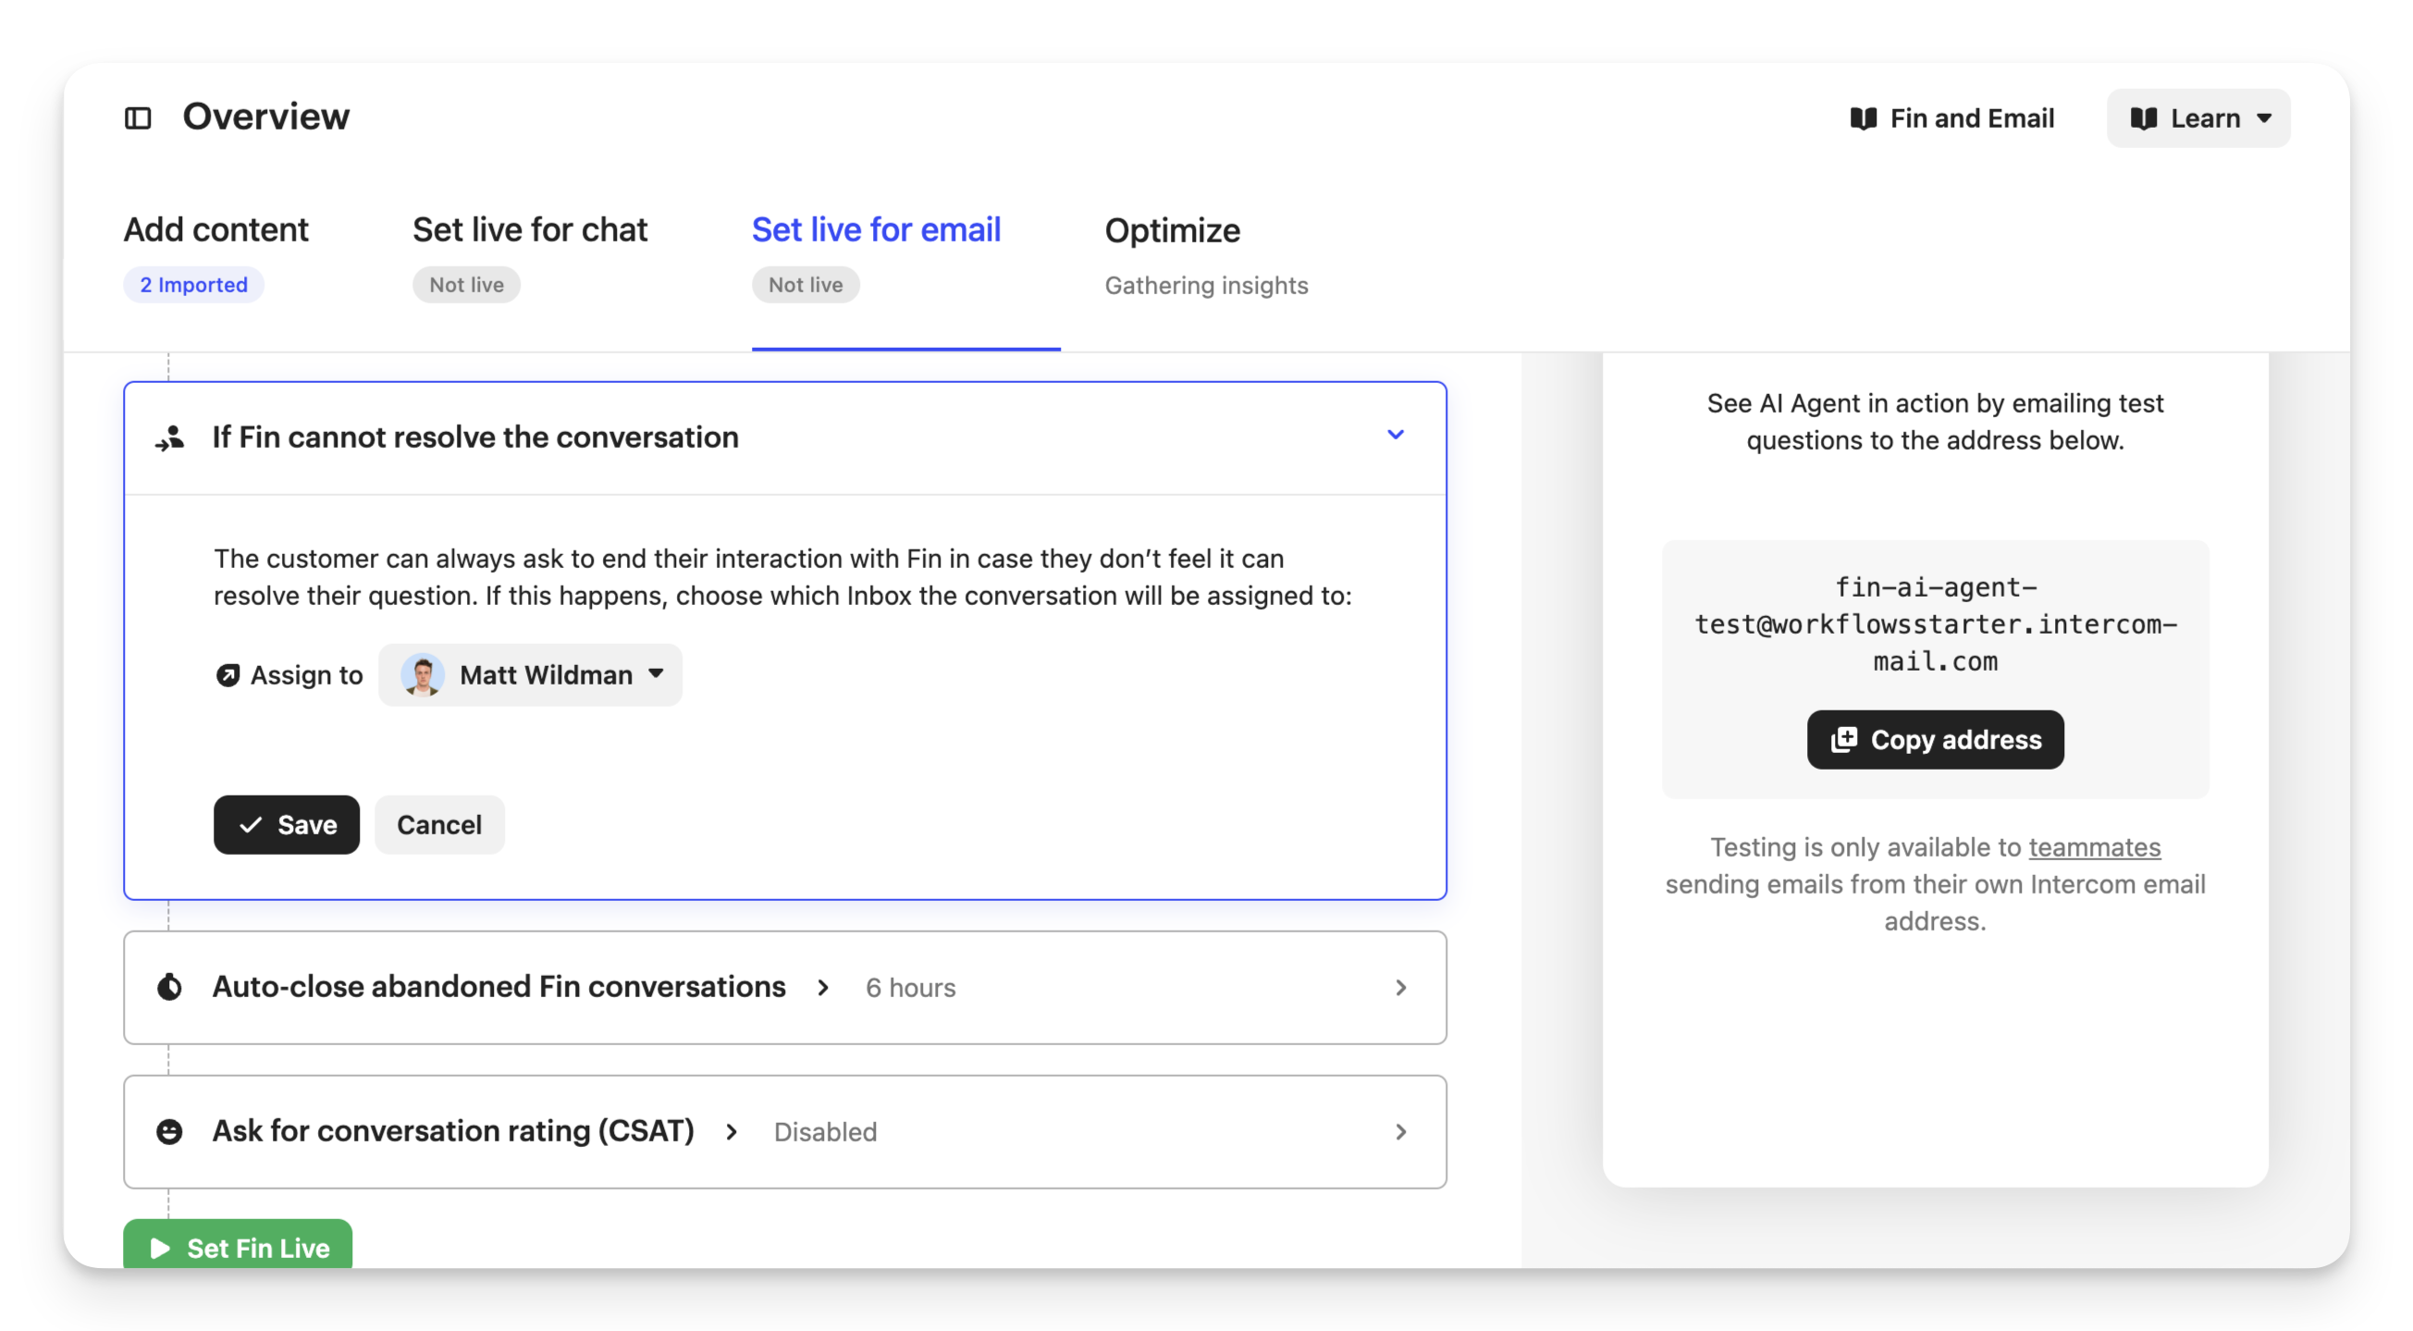Open the Matt Wildman assignee dropdown

click(530, 674)
